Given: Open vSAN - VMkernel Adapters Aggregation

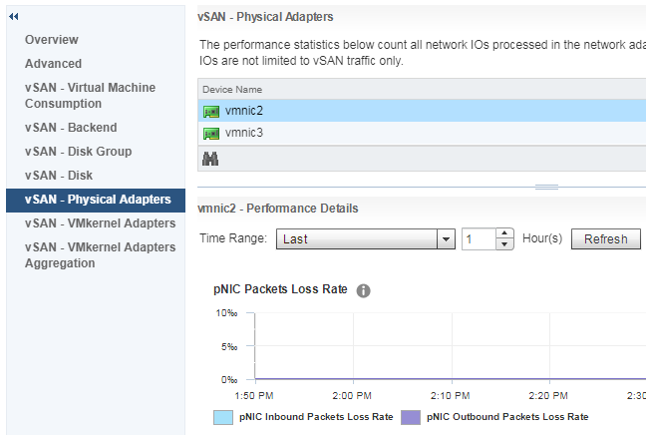Looking at the screenshot, I should [100, 255].
